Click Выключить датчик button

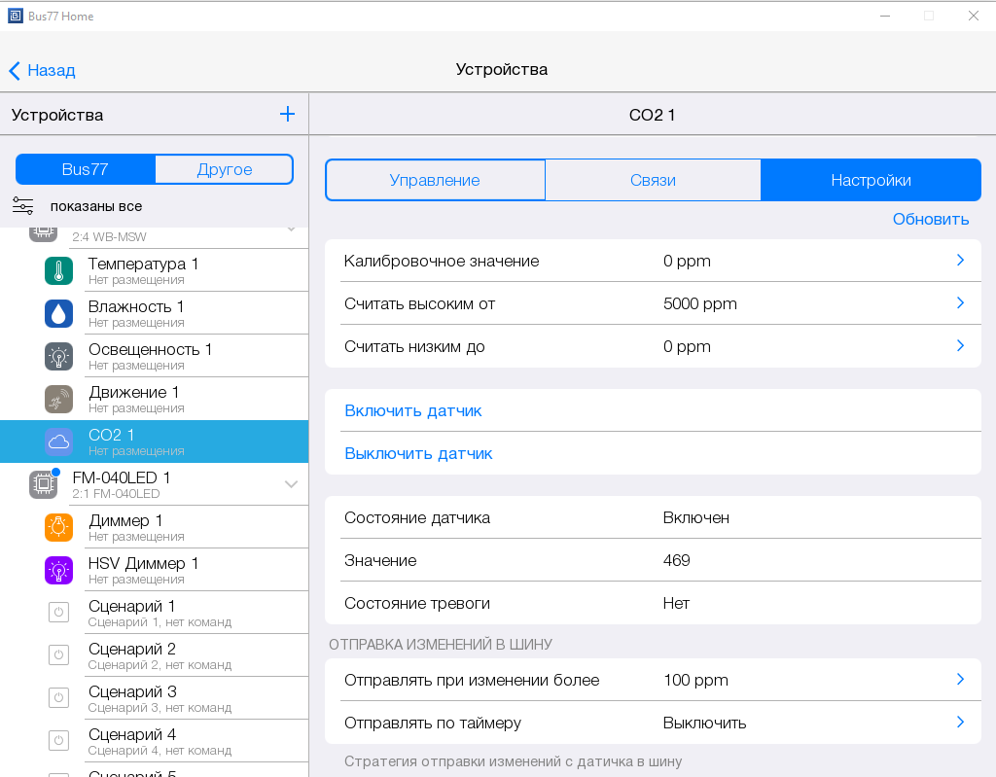[418, 453]
